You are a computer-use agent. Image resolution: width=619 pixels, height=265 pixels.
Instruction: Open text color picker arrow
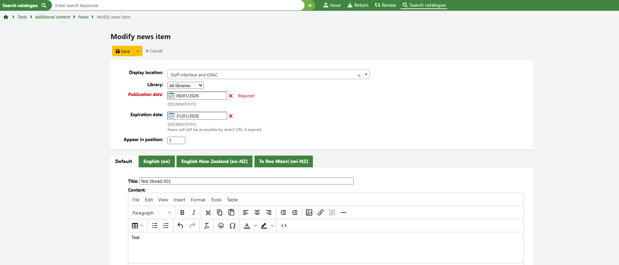[255, 226]
